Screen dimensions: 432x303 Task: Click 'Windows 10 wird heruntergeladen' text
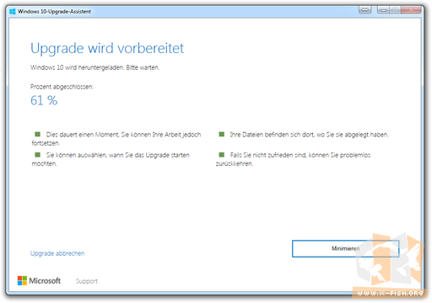pyautogui.click(x=77, y=67)
